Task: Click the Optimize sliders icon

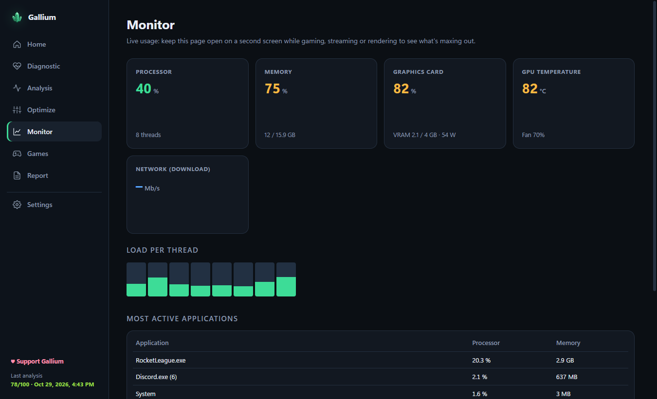Action: pos(17,110)
